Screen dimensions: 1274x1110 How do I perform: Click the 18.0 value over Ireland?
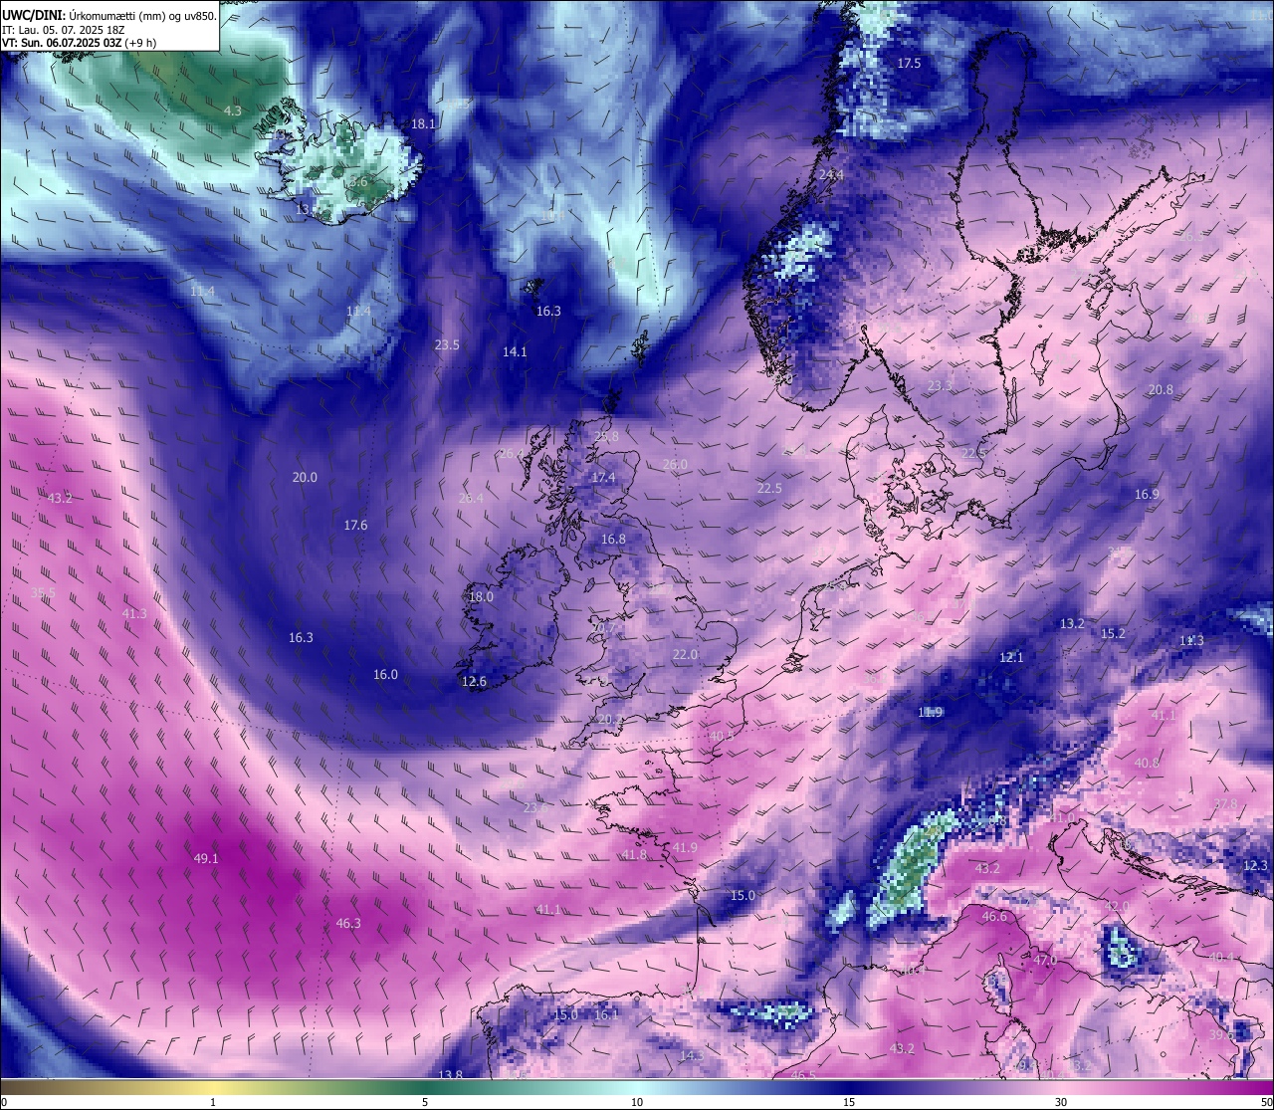pyautogui.click(x=481, y=596)
